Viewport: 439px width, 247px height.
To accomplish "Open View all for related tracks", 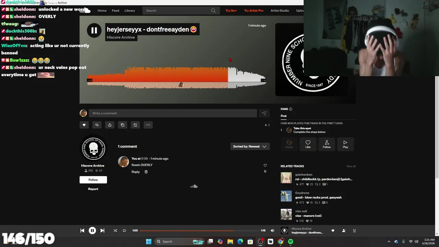I will click(351, 166).
